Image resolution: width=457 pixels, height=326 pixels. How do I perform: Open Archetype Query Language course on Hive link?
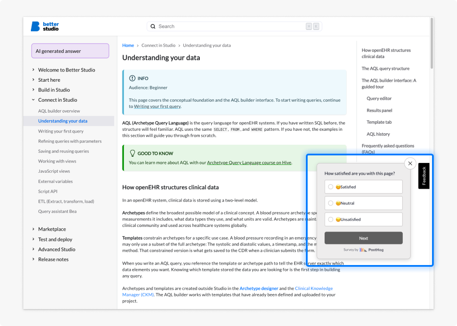coord(249,163)
